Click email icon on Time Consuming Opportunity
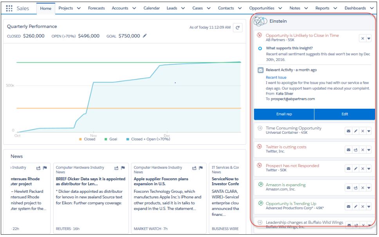Screen dimensions: 379x237 (348, 131)
